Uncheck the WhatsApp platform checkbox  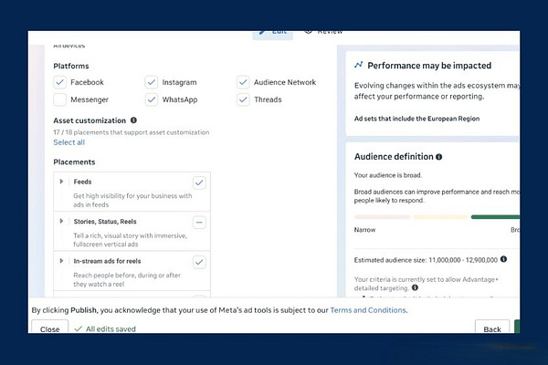click(152, 99)
